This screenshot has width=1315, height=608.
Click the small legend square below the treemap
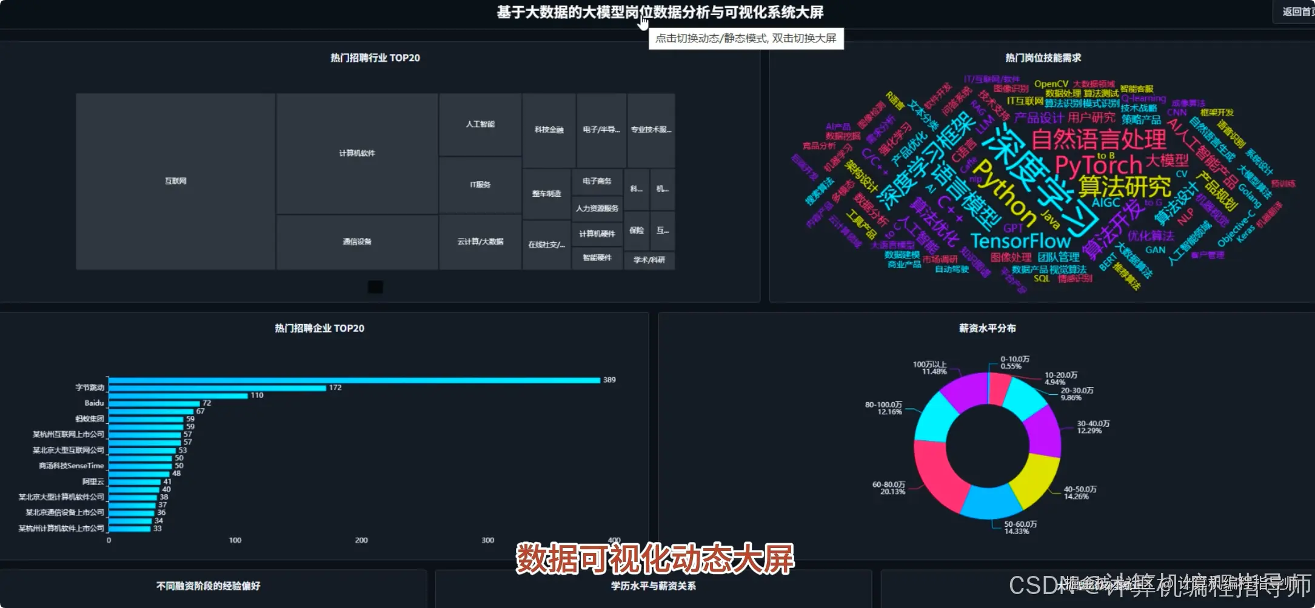coord(375,286)
